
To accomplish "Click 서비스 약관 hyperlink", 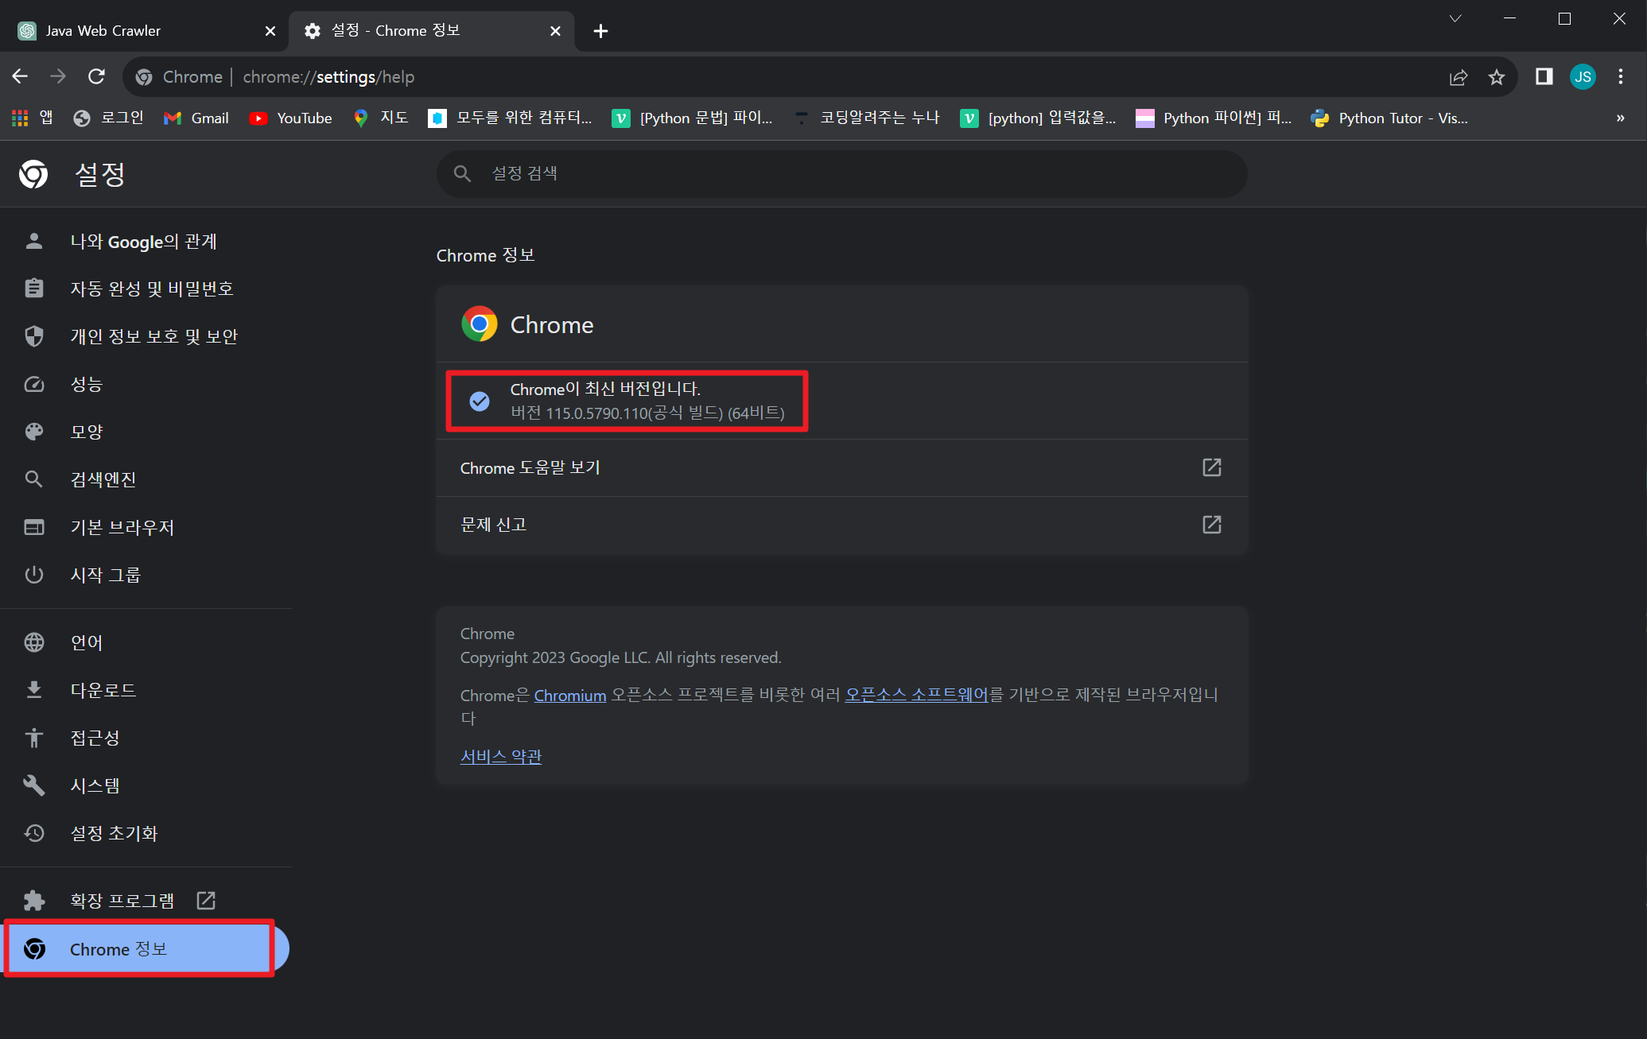I will tap(500, 754).
